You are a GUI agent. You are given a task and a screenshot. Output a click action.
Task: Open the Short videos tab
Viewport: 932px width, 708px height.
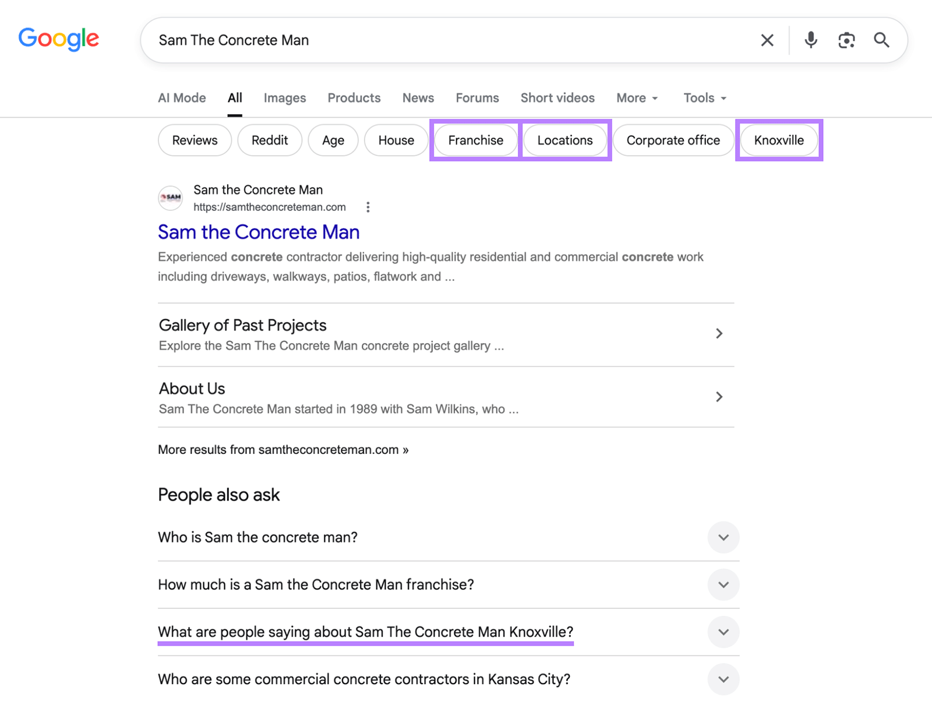click(557, 98)
